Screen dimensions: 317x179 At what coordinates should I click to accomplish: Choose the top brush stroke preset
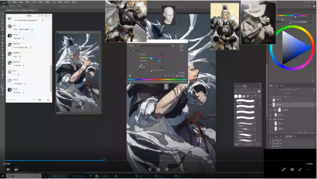(245, 100)
